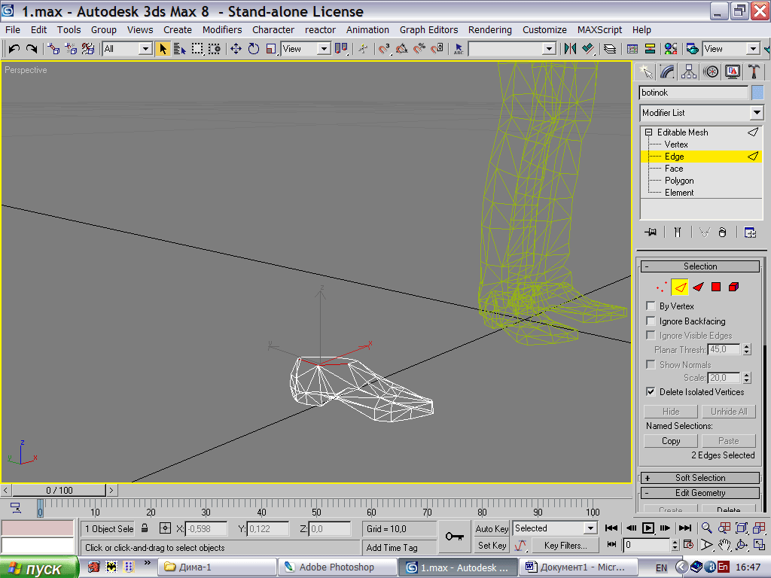Click the botinok object color swatch
Image resolution: width=771 pixels, height=578 pixels.
pos(757,93)
